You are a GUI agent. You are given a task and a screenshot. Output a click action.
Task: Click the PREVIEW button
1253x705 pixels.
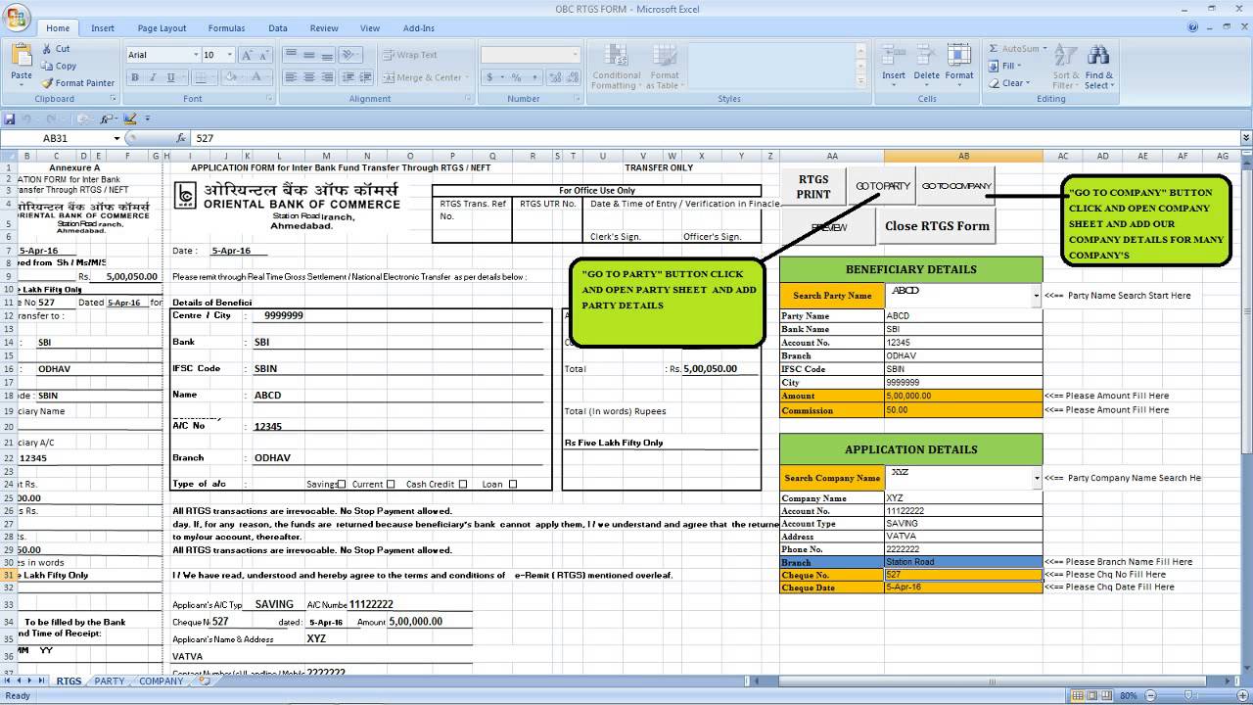click(x=828, y=227)
